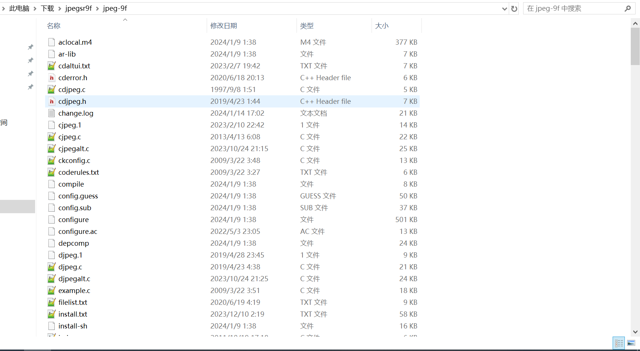640x351 pixels.
Task: Select the file name cderror.h
Action: click(73, 78)
